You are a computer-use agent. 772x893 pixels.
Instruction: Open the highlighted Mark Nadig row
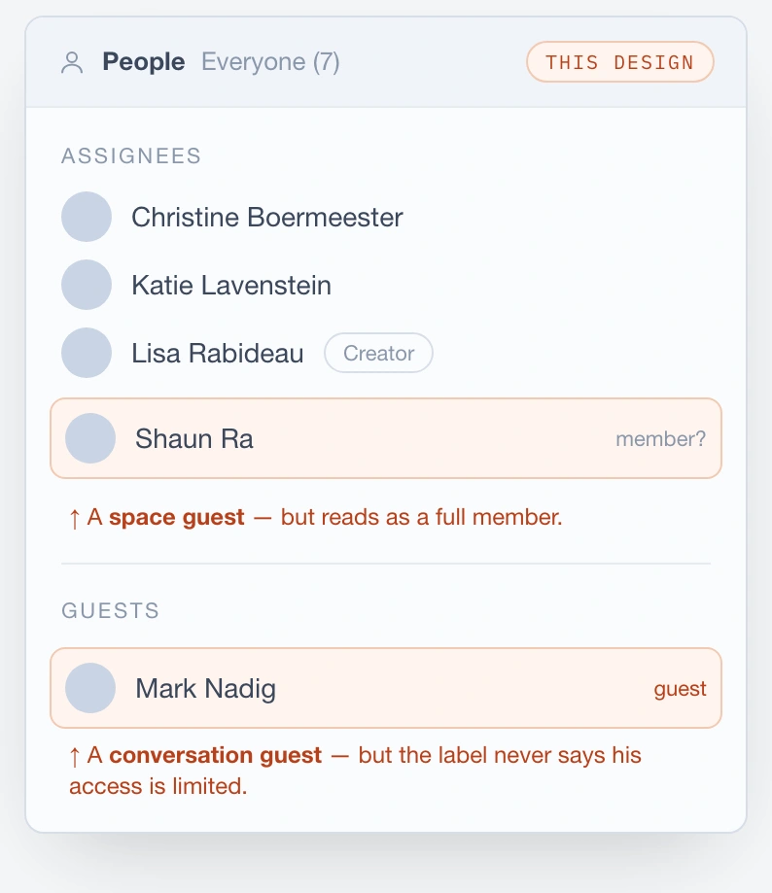386,688
